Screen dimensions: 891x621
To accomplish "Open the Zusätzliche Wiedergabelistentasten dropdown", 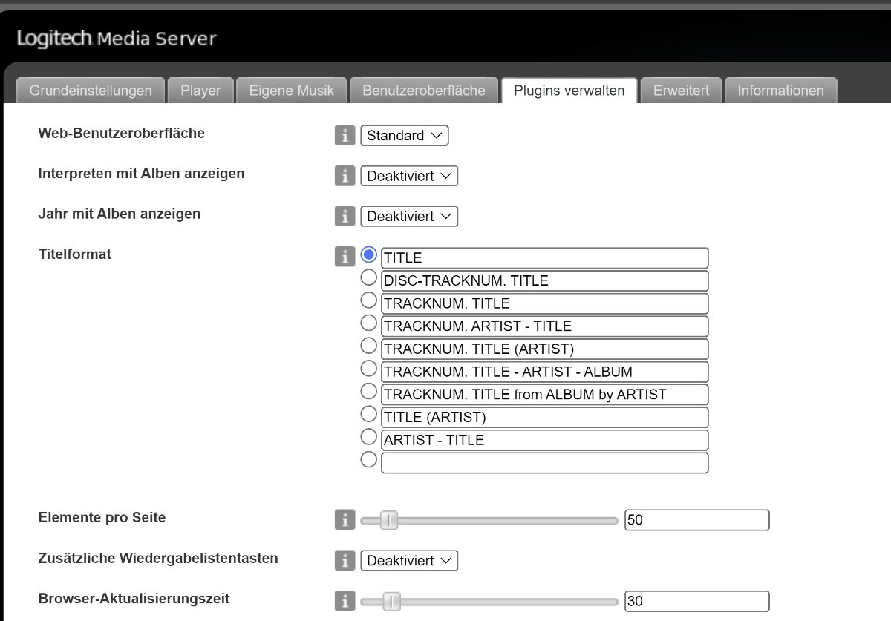I will pos(408,560).
